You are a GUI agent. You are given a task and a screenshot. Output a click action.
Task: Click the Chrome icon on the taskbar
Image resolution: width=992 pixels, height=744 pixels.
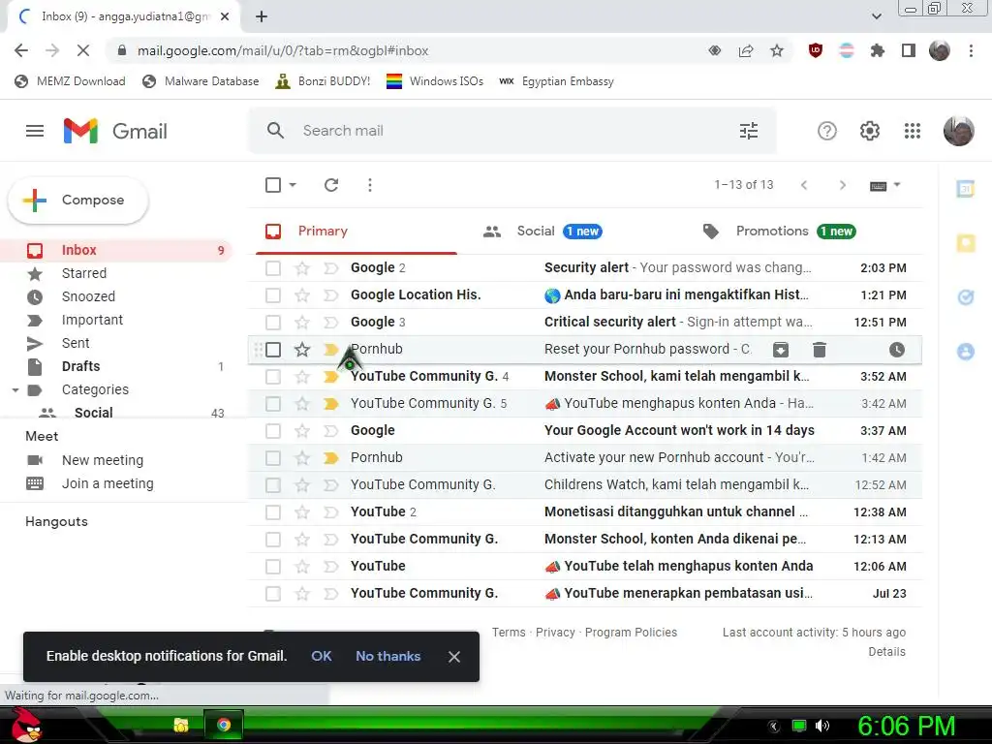pyautogui.click(x=224, y=725)
